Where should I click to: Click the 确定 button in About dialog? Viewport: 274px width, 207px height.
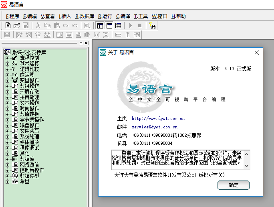[x=234, y=185]
